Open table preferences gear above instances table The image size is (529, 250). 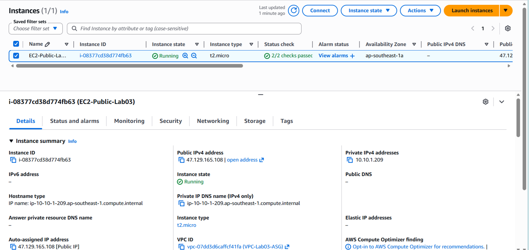(508, 28)
